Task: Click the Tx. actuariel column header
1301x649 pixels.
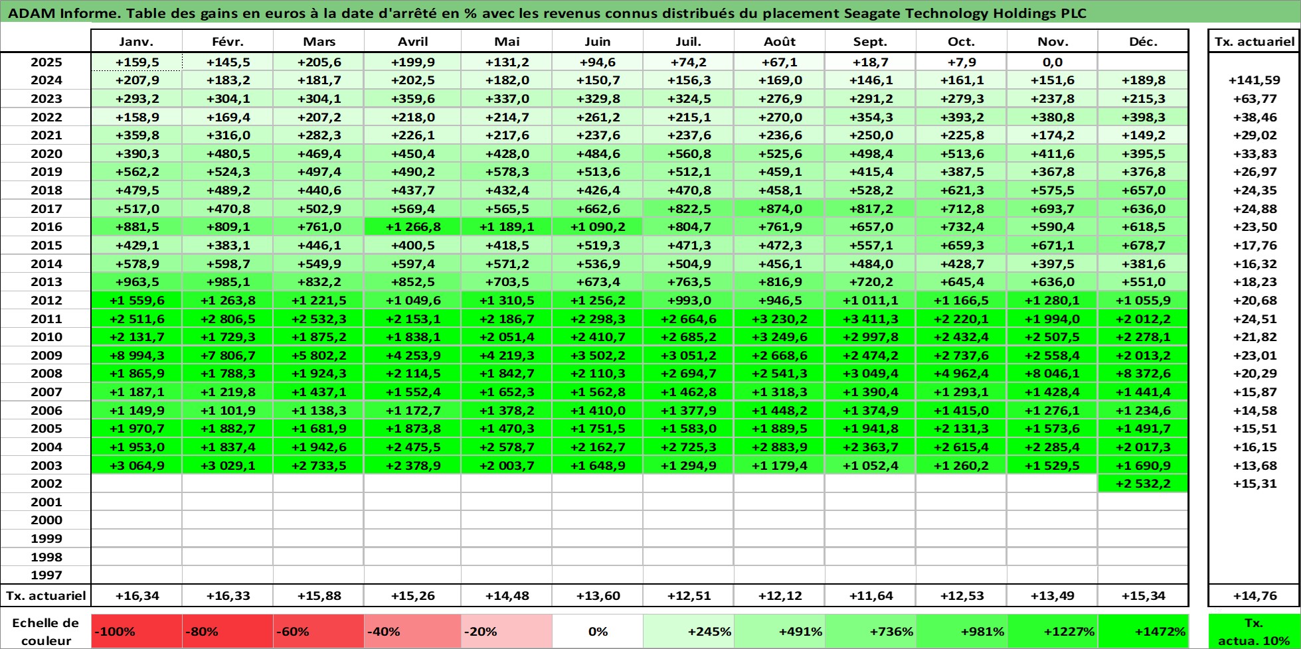Action: pos(1255,41)
